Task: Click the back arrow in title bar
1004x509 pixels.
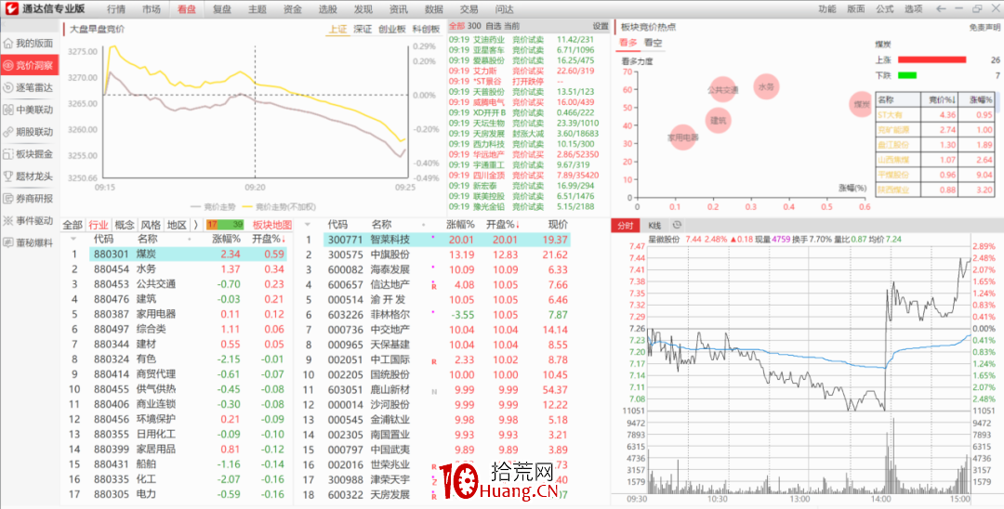Action: point(941,9)
